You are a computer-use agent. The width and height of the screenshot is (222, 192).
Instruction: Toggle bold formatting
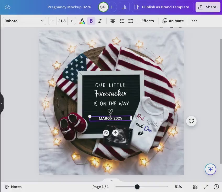point(91,21)
